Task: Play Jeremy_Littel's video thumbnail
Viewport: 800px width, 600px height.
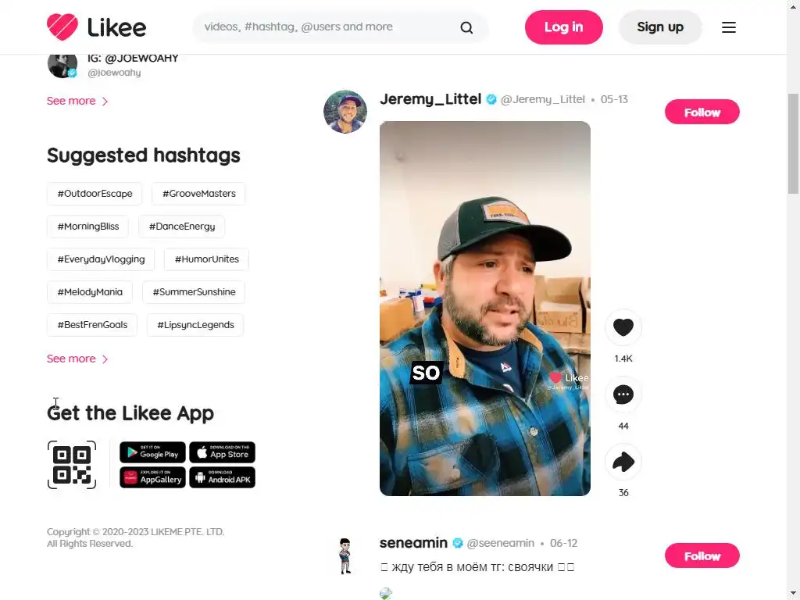Action: click(485, 308)
